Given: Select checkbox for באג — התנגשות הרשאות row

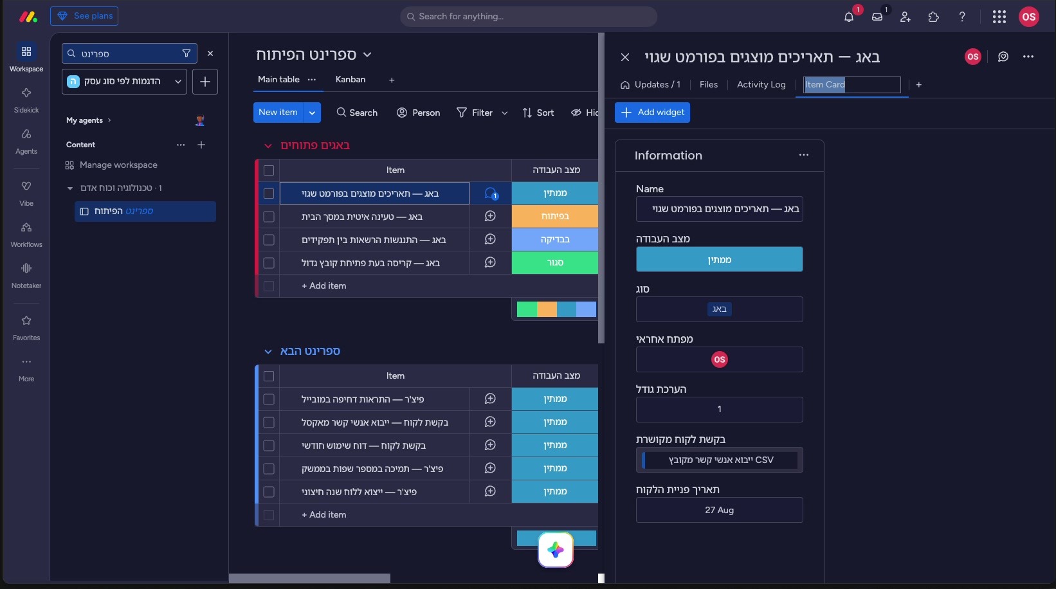Looking at the screenshot, I should click(x=269, y=240).
